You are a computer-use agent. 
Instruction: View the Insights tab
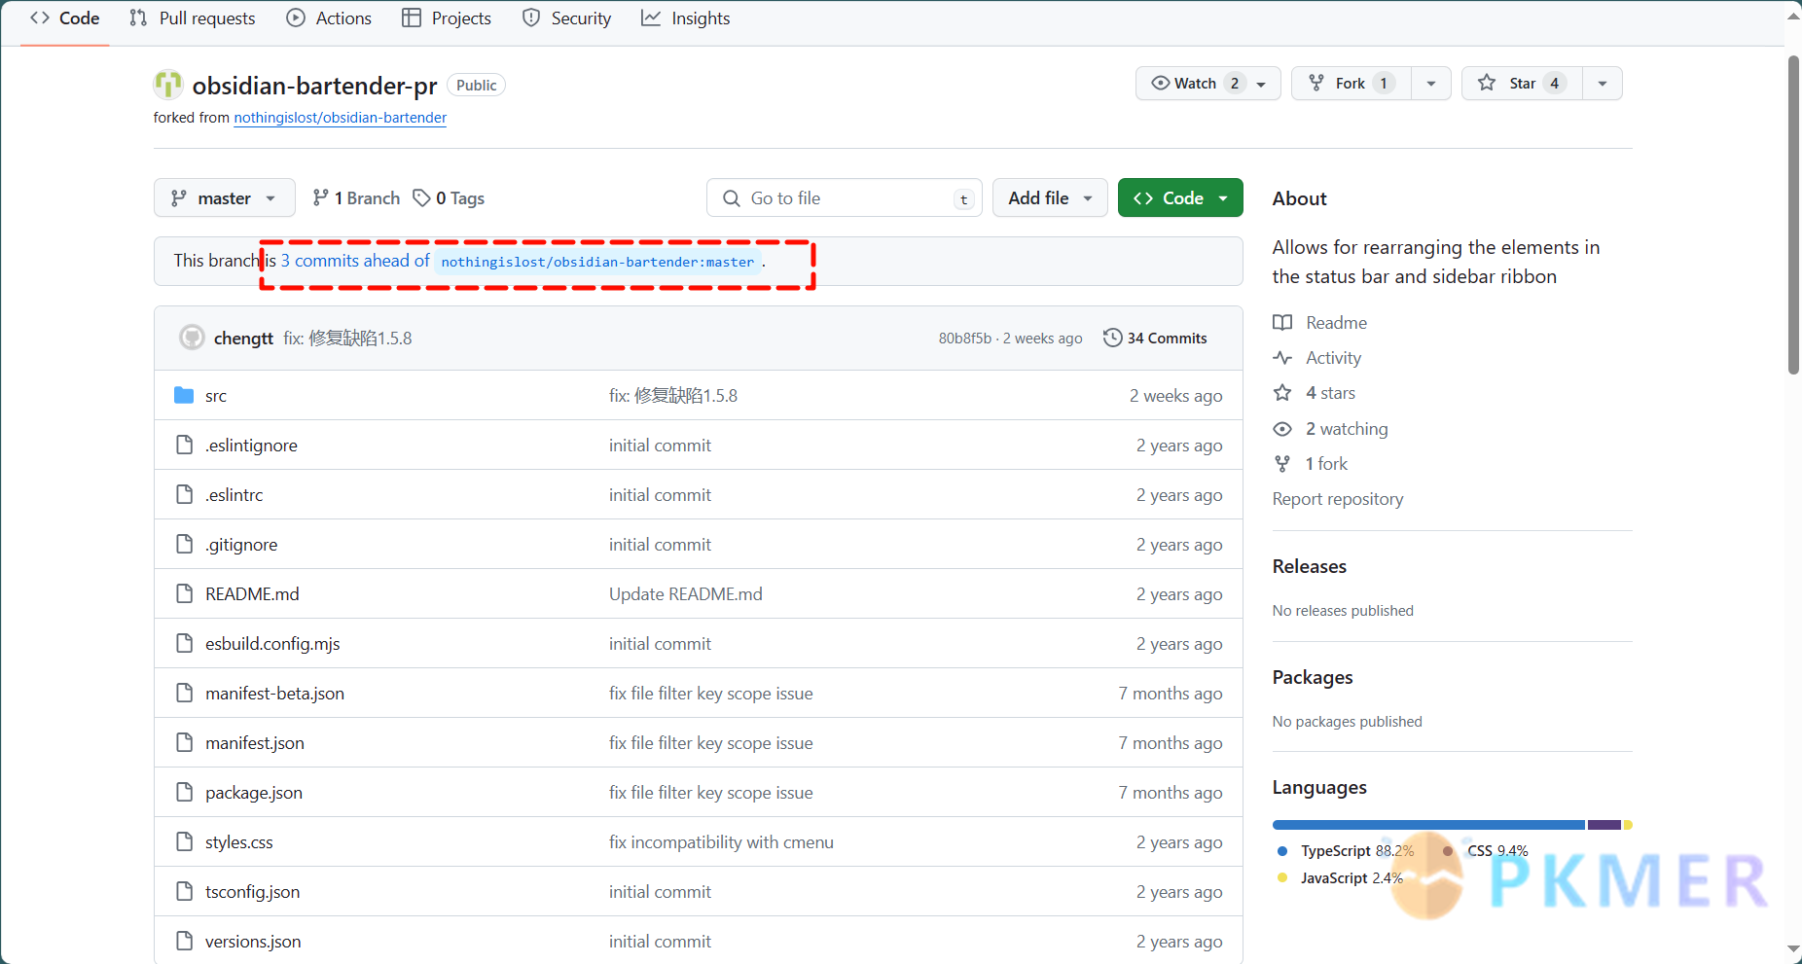(686, 18)
